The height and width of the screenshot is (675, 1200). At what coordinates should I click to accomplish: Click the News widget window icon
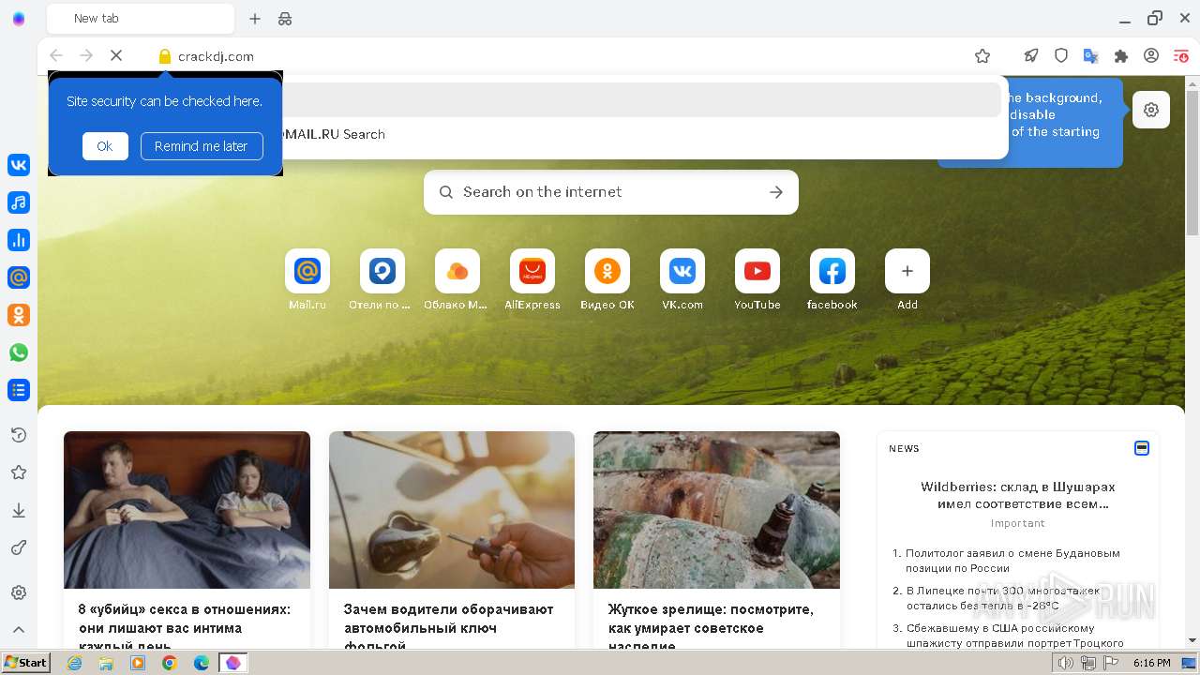tap(1142, 448)
